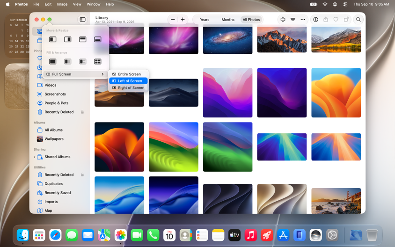Choose the Quarters arrangement icon
This screenshot has height=247, width=395.
(x=98, y=61)
